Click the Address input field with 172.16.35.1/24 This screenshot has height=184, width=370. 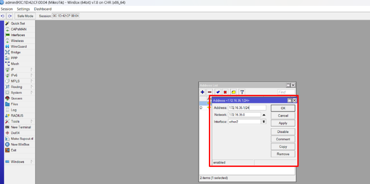(247, 108)
